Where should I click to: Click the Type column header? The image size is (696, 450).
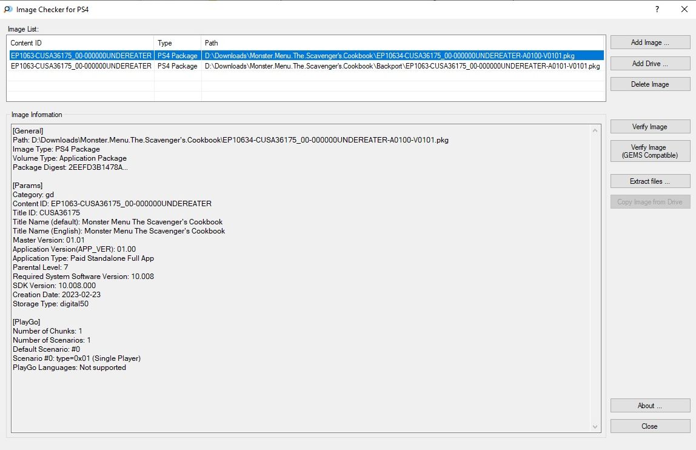[x=178, y=43]
